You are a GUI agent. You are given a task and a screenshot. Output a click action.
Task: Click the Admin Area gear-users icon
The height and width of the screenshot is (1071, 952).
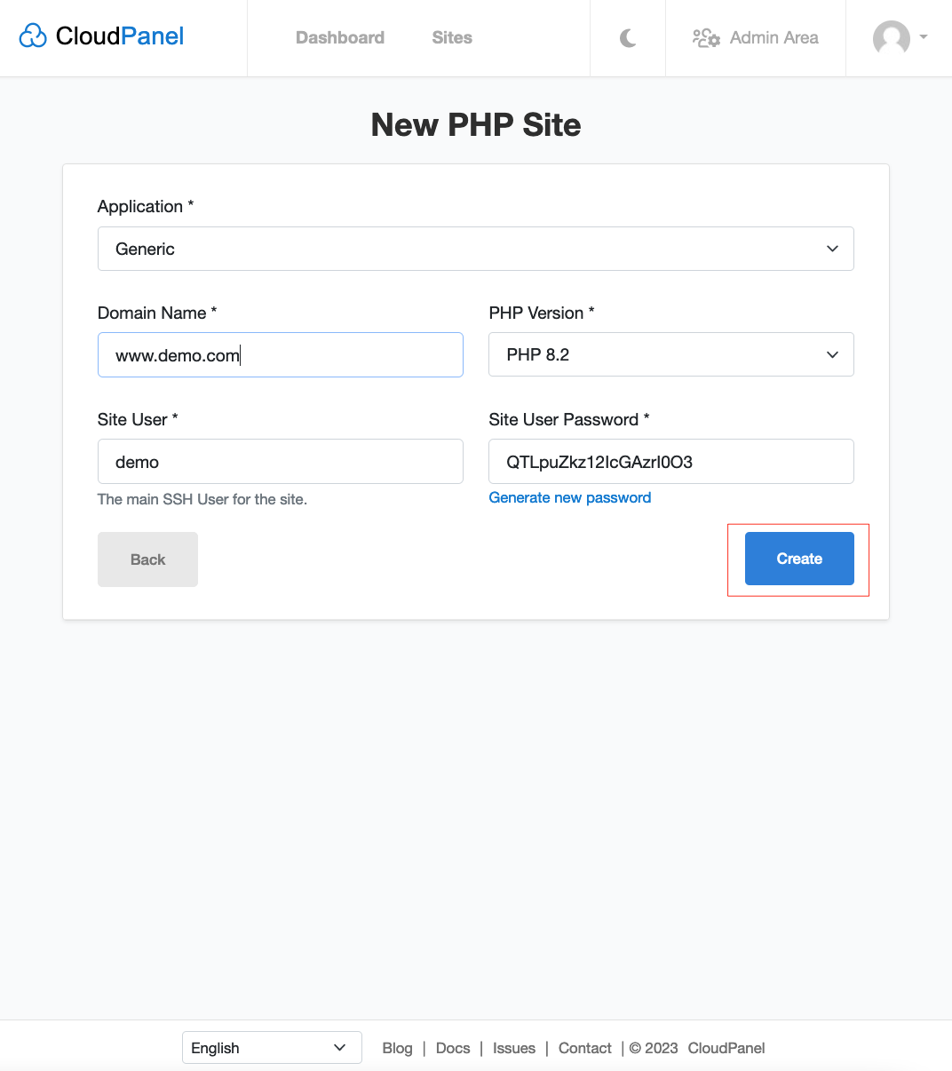tap(706, 38)
